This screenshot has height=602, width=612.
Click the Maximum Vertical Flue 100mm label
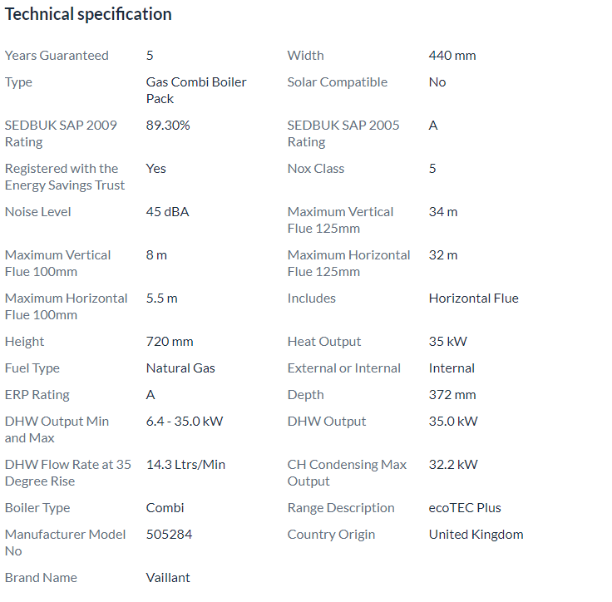coord(57,264)
